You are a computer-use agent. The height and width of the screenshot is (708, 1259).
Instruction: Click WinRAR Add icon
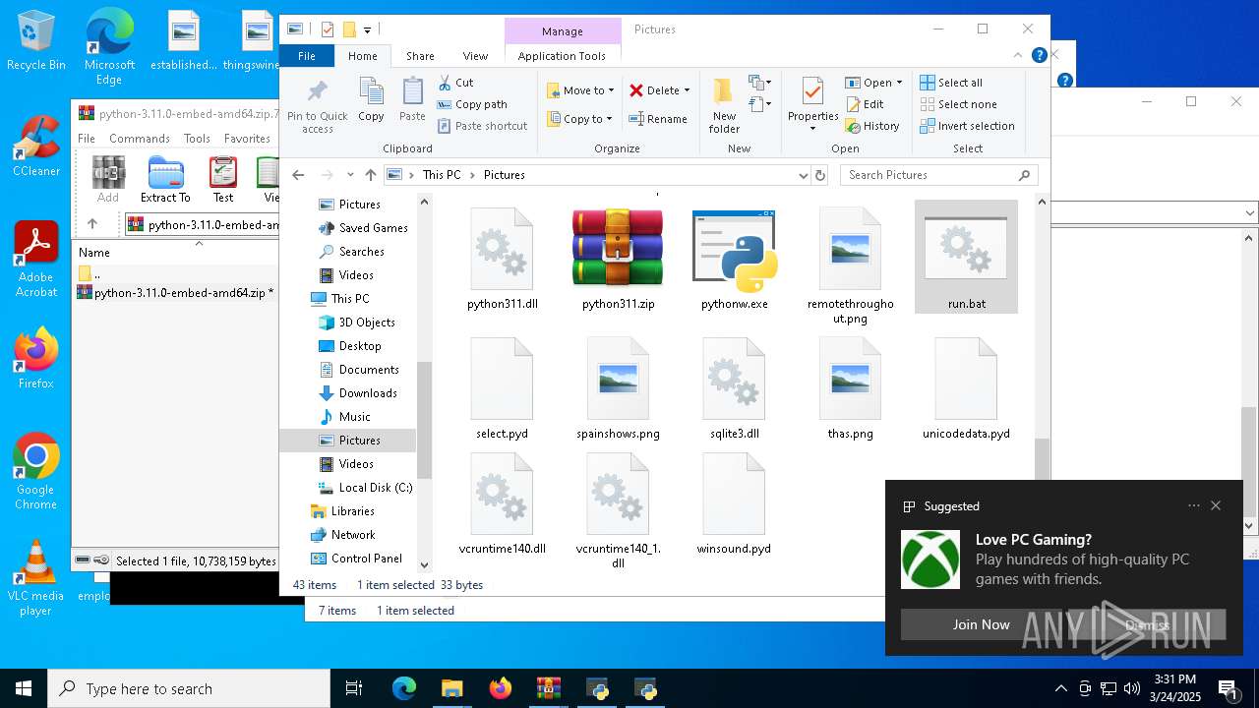(108, 179)
